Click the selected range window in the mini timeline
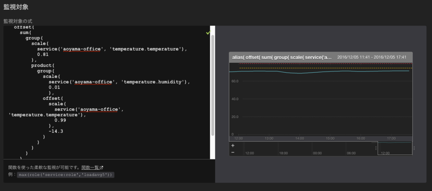 [x=395, y=149]
